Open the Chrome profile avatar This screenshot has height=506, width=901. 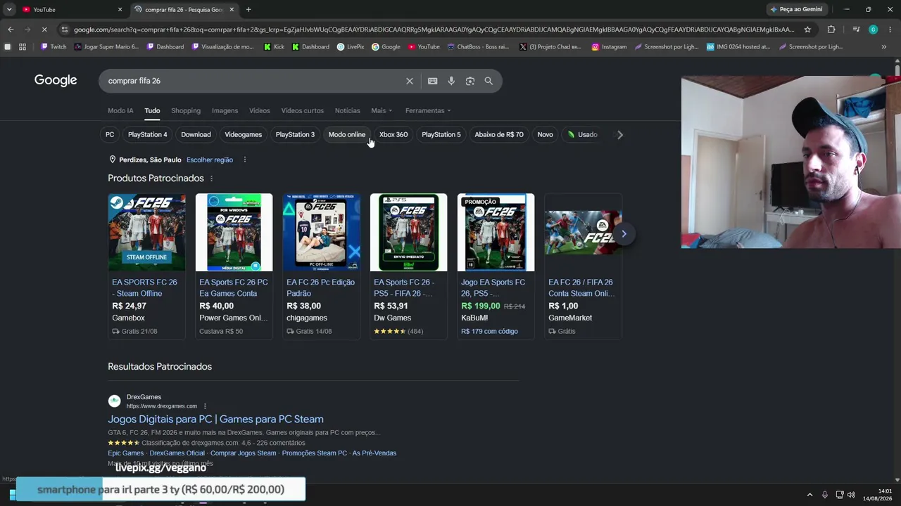tap(873, 30)
